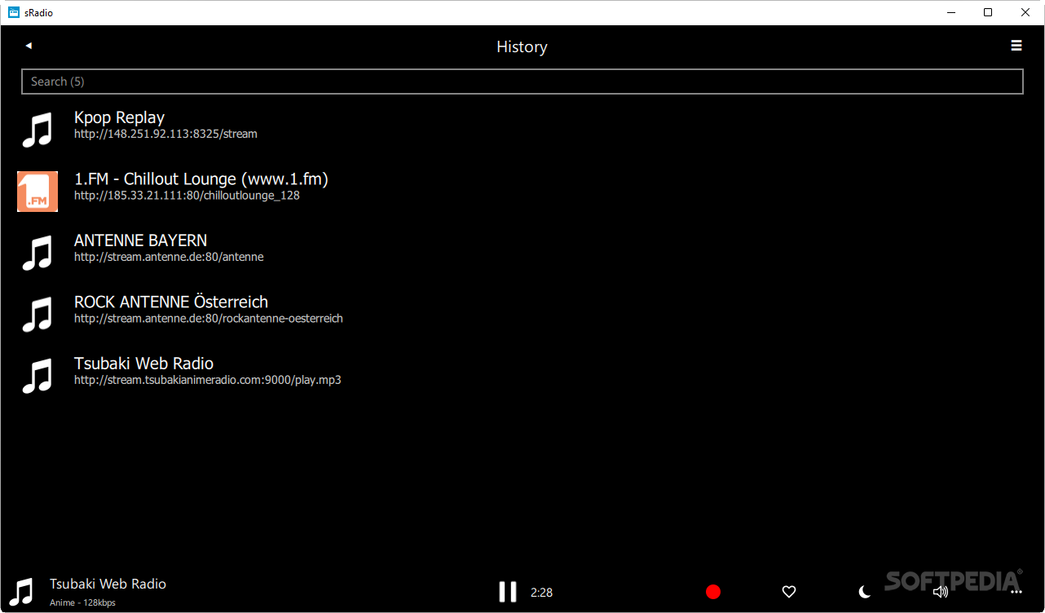Click the History page title
This screenshot has width=1045, height=613.
coord(522,46)
